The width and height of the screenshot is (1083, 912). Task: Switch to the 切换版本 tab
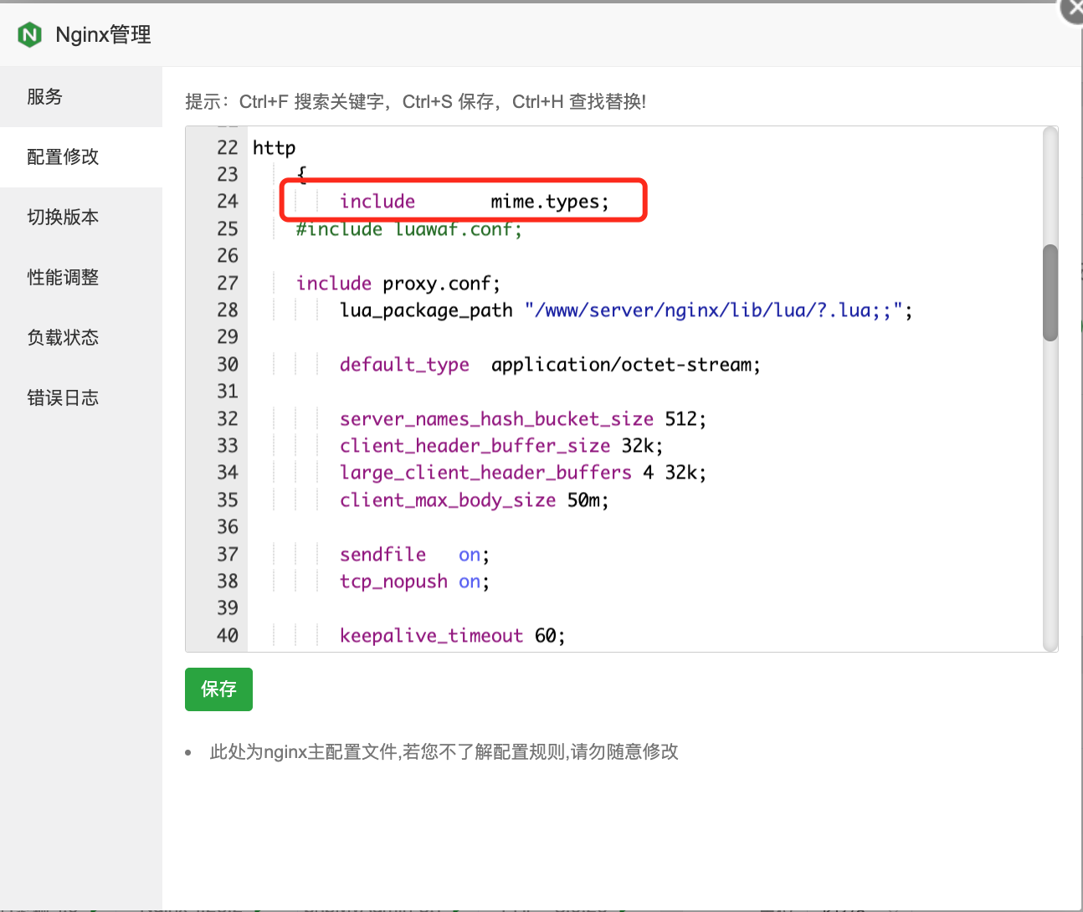(x=81, y=218)
